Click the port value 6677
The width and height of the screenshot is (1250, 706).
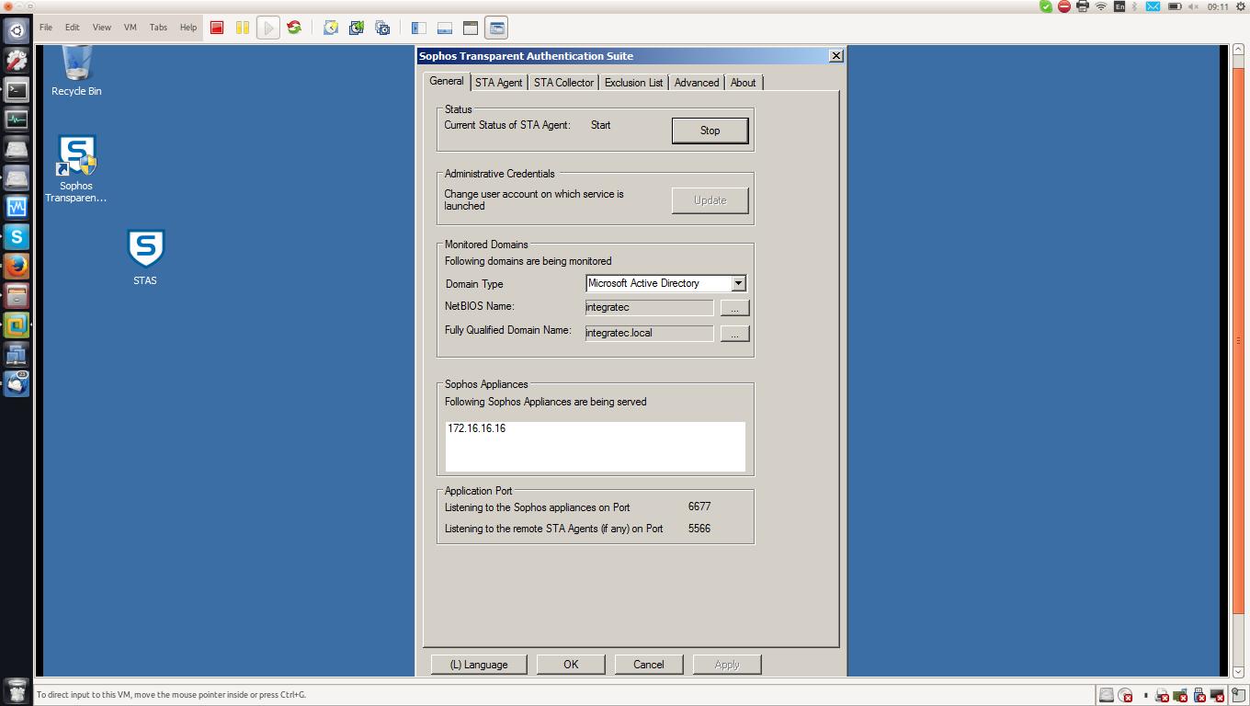699,507
